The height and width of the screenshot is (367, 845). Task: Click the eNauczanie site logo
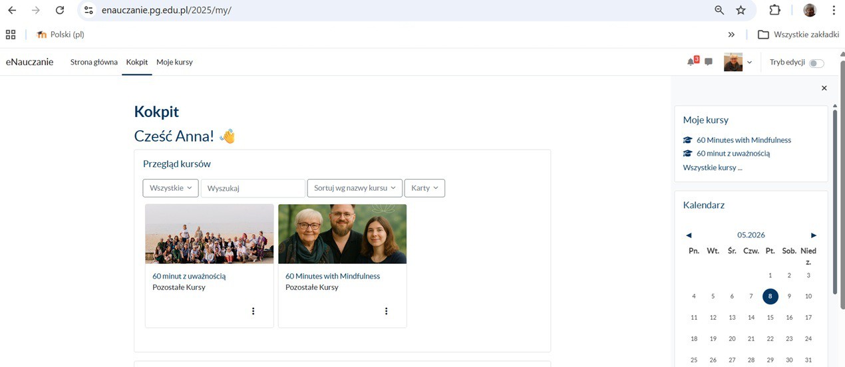pos(29,62)
